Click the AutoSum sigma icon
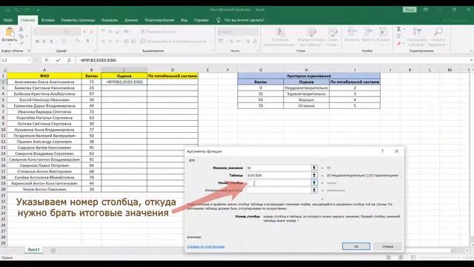 pos(399,29)
